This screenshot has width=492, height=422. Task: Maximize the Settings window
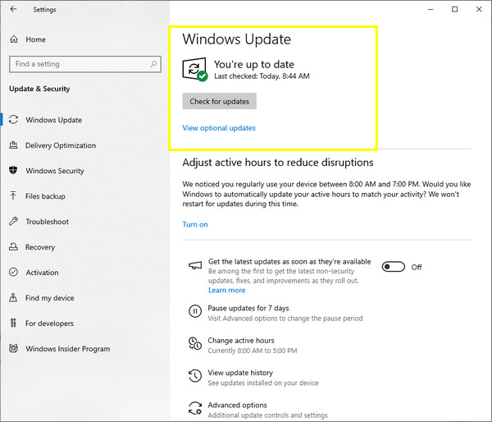(454, 9)
